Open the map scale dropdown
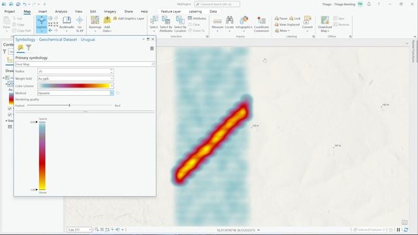Image resolution: width=418 pixels, height=235 pixels. [x=89, y=230]
